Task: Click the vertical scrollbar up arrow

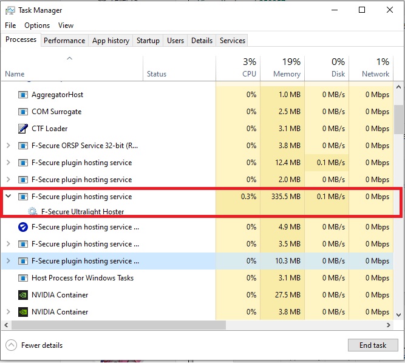Action: coord(398,87)
